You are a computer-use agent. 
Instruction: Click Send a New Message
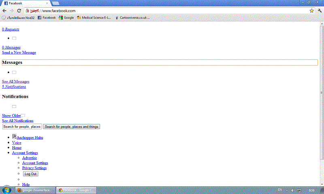point(19,53)
